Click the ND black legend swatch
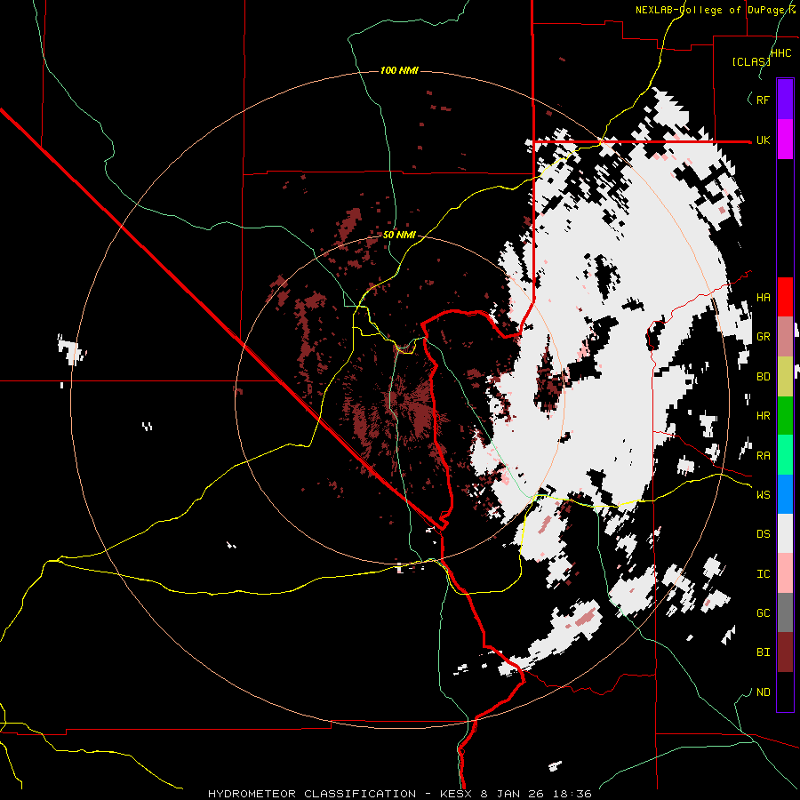The image size is (800, 800). pos(785,692)
